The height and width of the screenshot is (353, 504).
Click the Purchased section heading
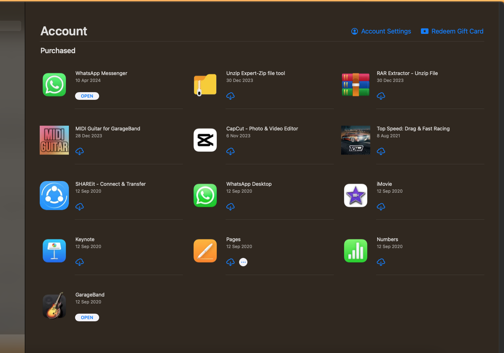tap(58, 51)
